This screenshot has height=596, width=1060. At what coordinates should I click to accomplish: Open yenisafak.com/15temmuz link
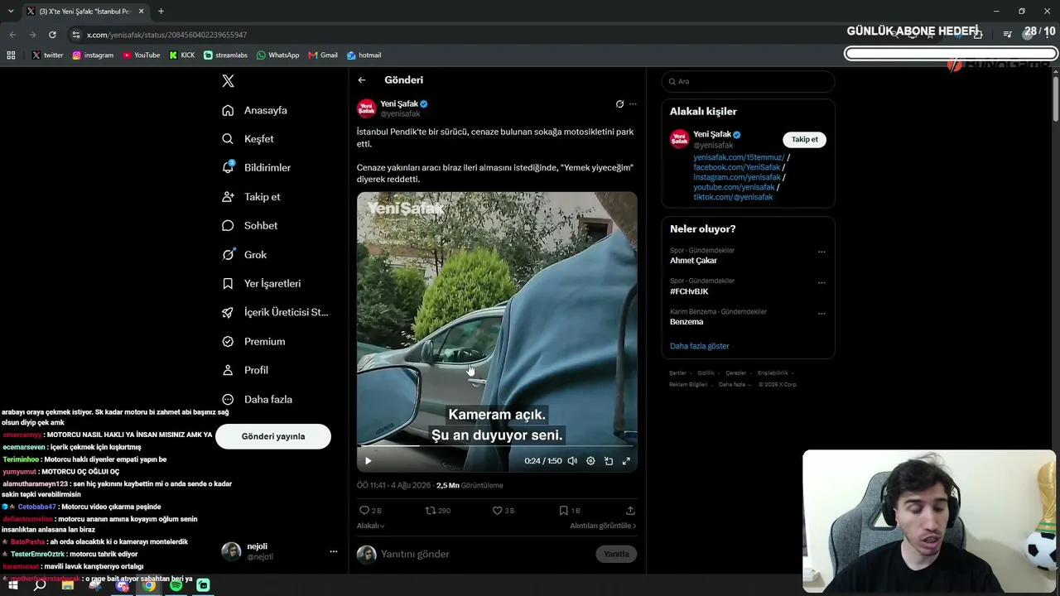point(739,157)
